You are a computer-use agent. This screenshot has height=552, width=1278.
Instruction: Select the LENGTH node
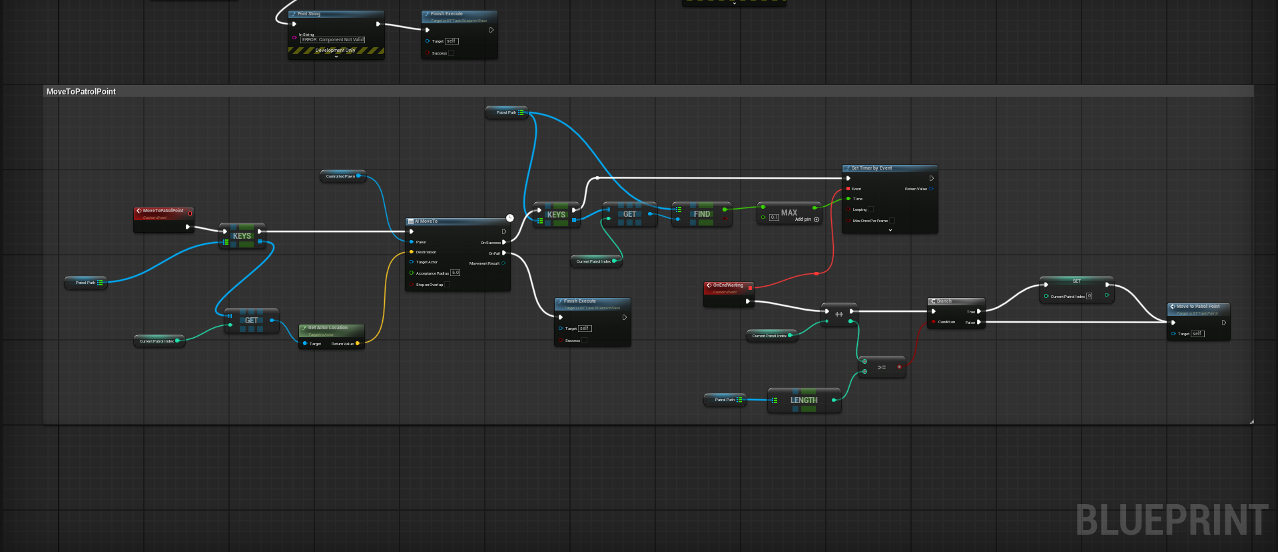804,400
